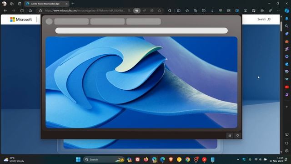The height and width of the screenshot is (164, 291).
Task: Open the Favorites list toolbar icon
Action: (x=187, y=10)
